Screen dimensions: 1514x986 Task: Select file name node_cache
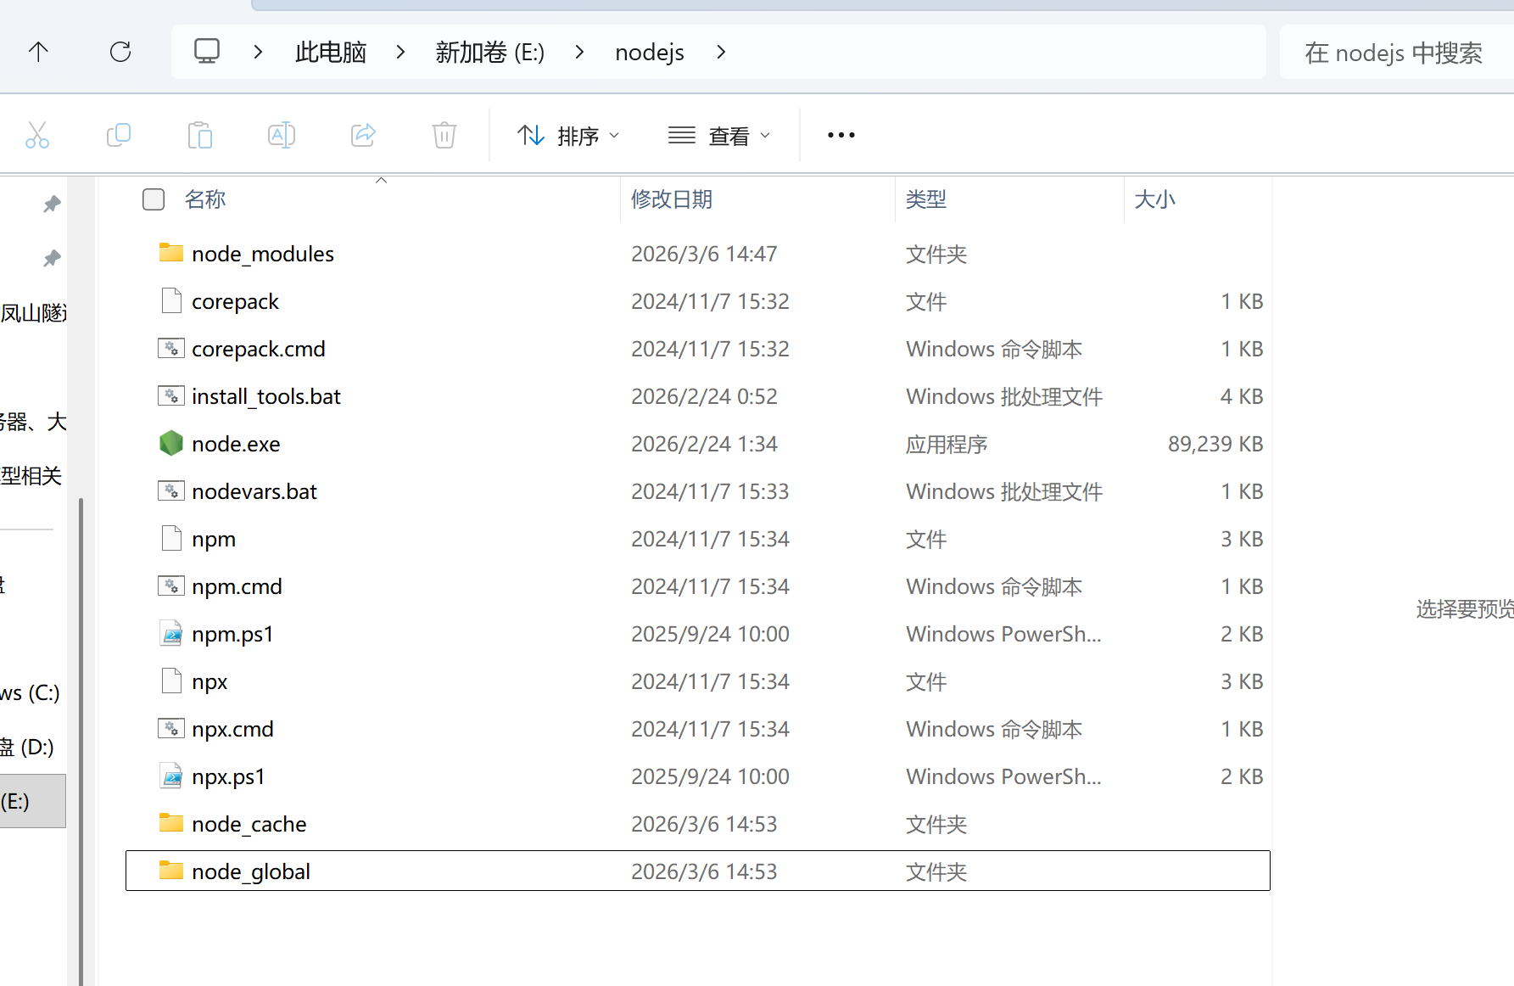pyautogui.click(x=249, y=824)
